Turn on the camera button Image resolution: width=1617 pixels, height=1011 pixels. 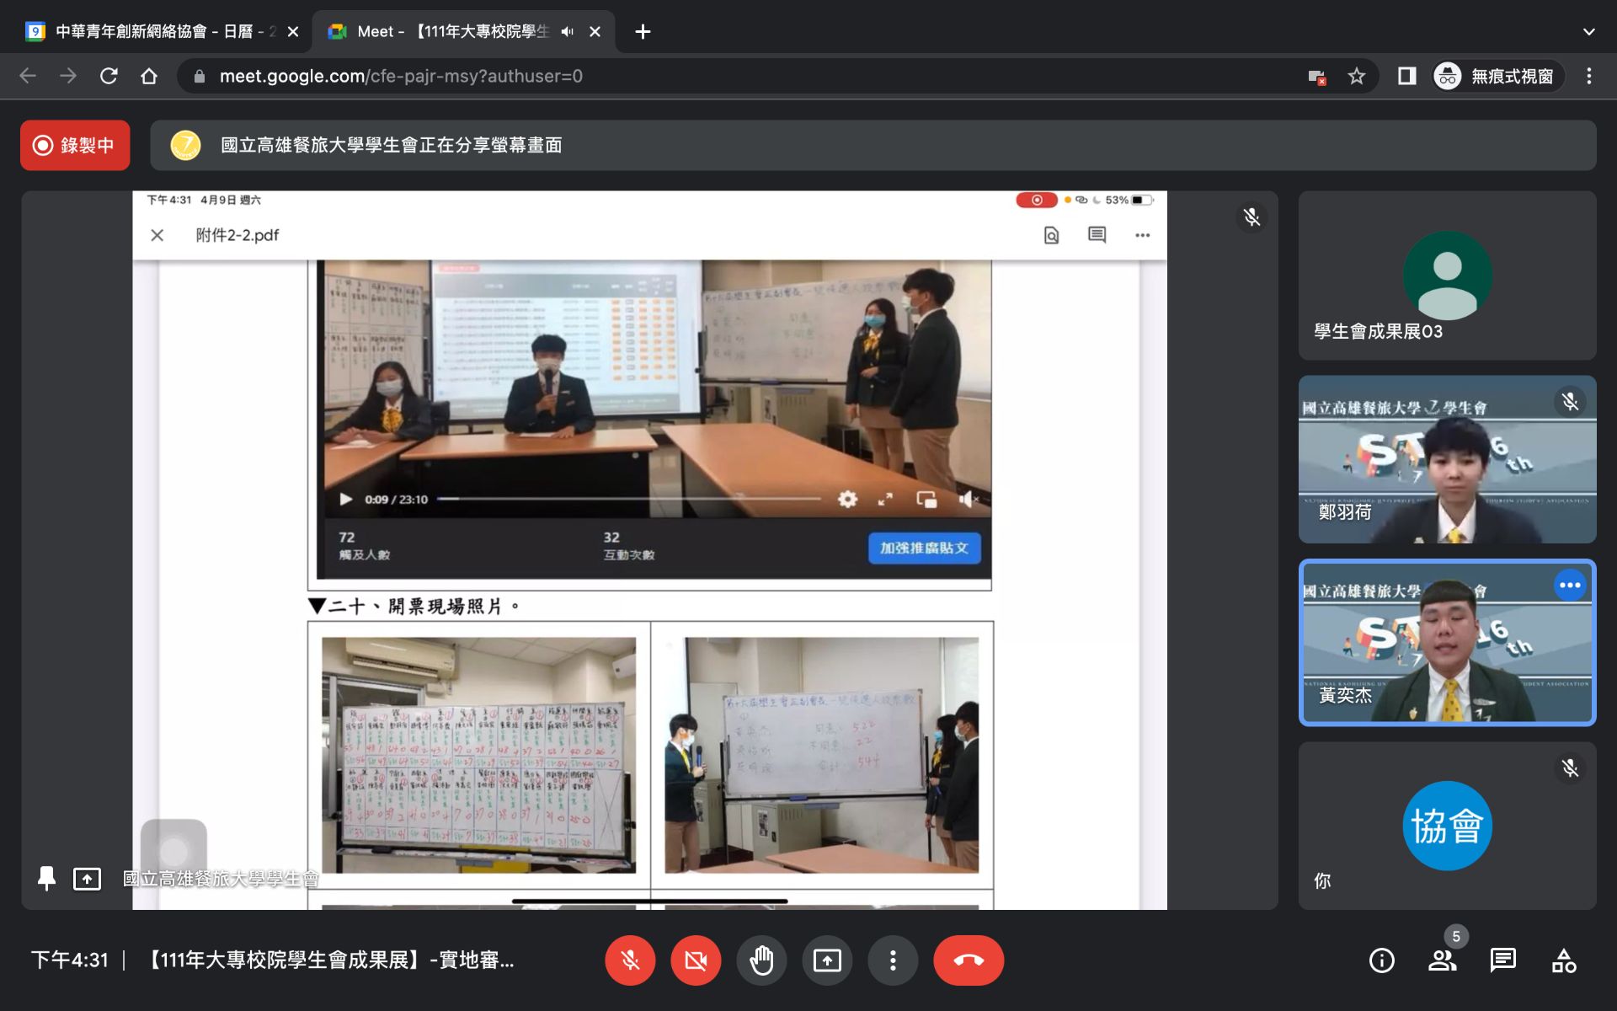(x=696, y=960)
